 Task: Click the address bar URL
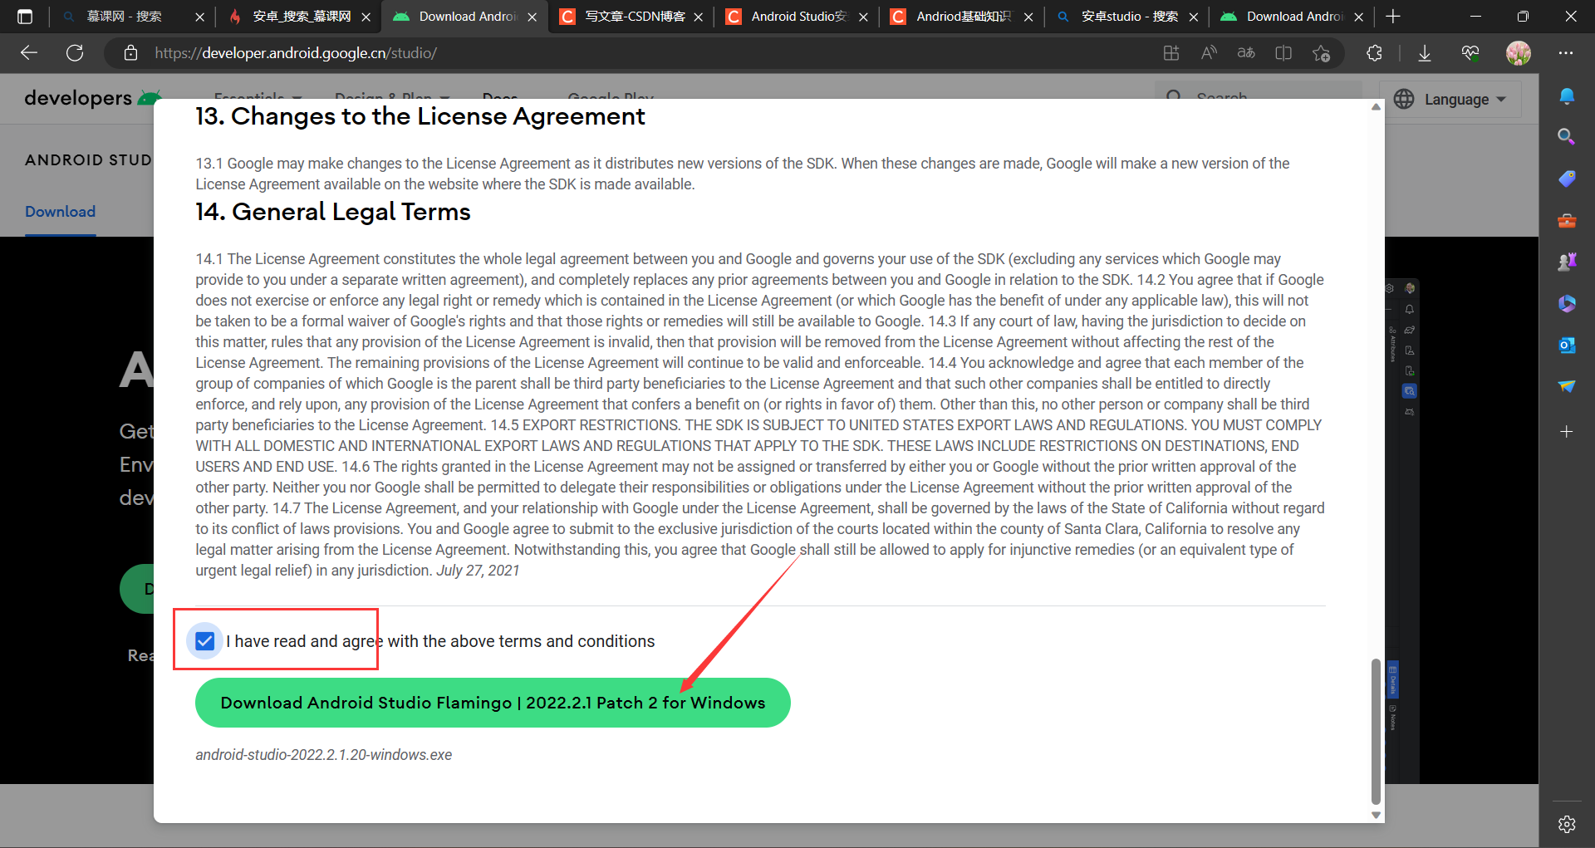coord(296,53)
